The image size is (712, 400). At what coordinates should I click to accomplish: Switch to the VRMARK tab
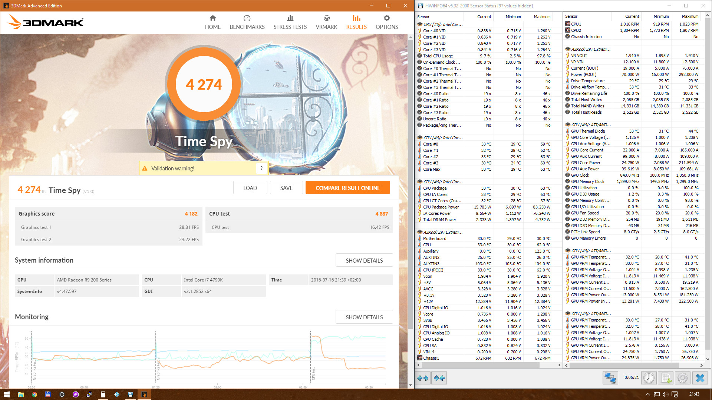pos(326,22)
